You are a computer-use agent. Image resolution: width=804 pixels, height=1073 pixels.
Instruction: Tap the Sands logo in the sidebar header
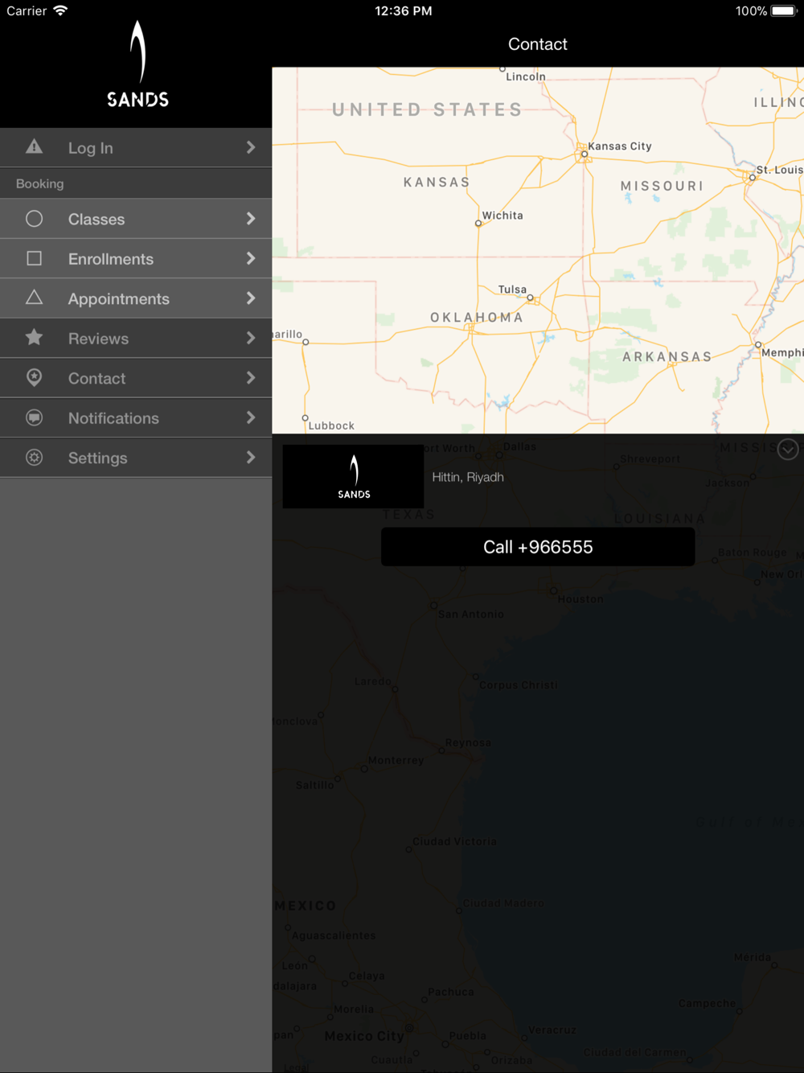[x=138, y=64]
